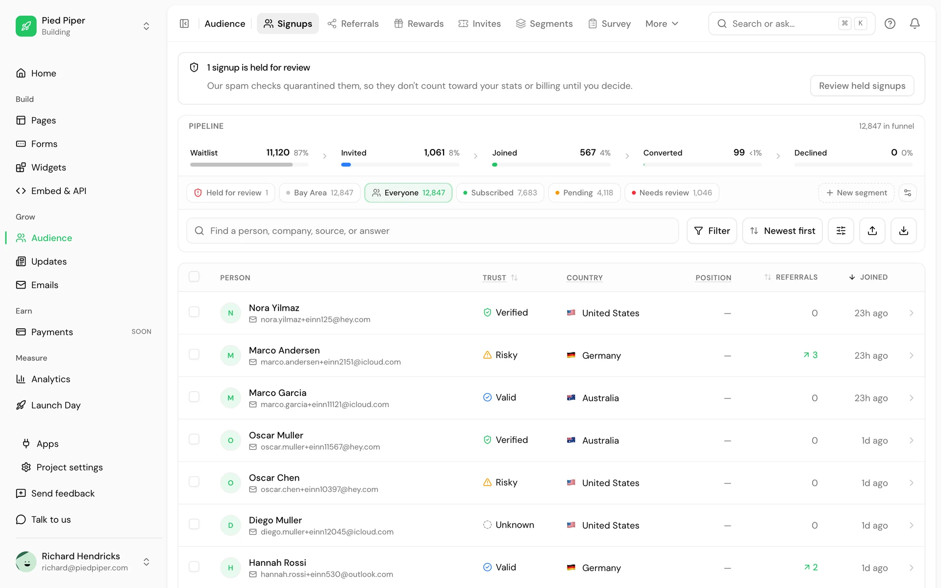
Task: Click the download icon button
Action: (x=904, y=231)
